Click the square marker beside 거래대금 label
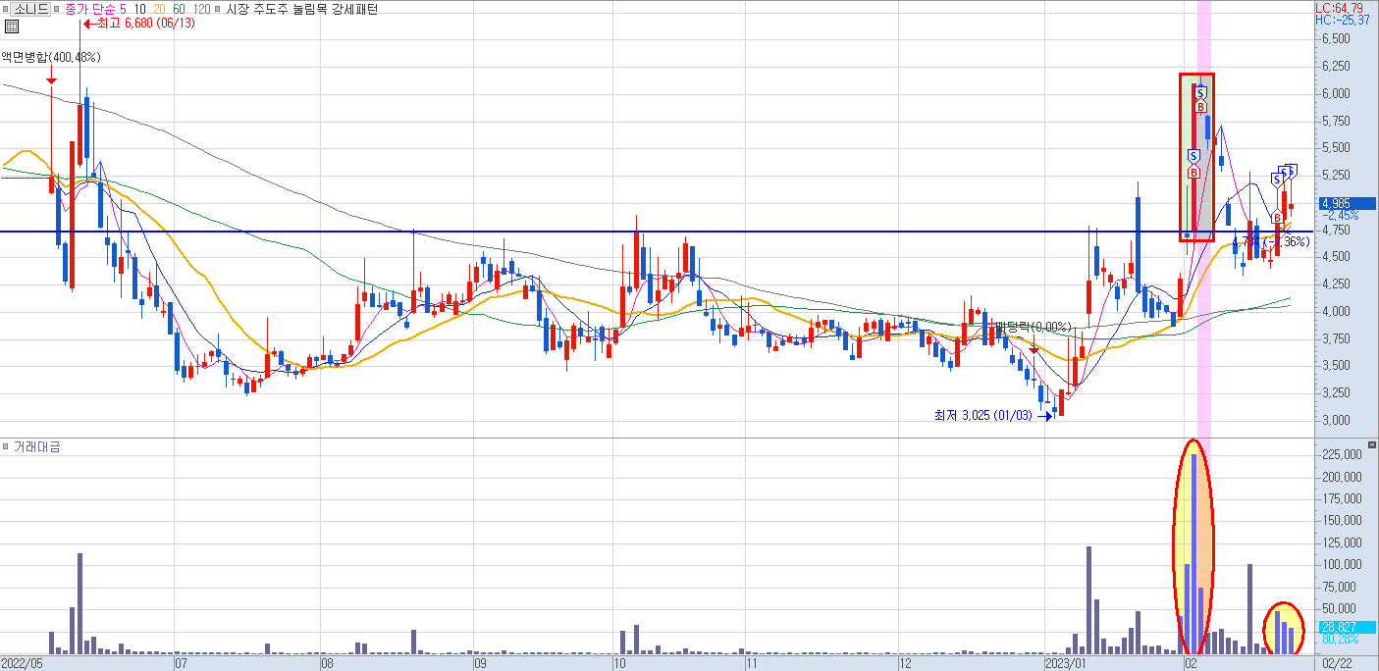Image resolution: width=1379 pixels, height=671 pixels. coord(6,447)
